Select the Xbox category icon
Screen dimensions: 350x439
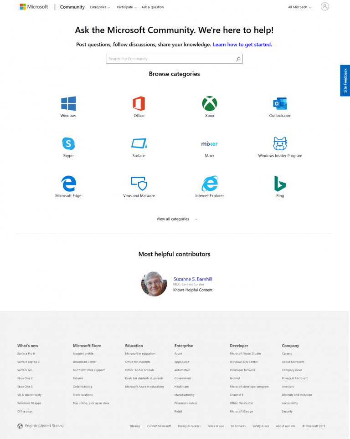(210, 103)
